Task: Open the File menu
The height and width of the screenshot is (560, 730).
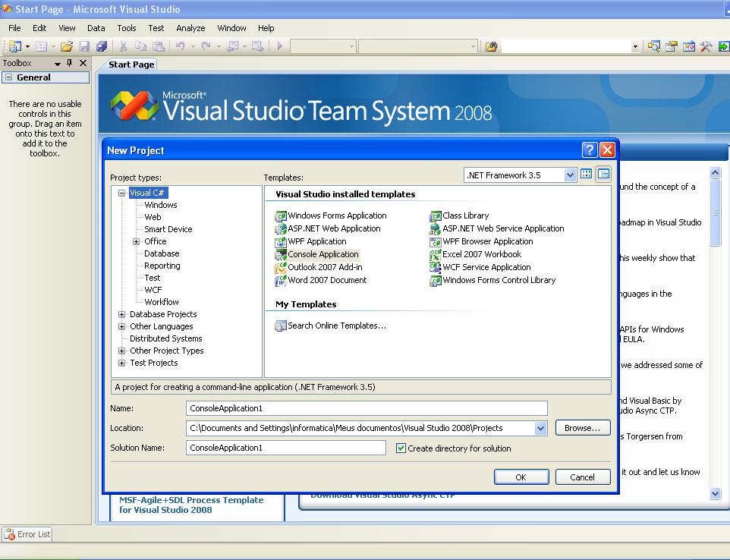Action: [14, 28]
